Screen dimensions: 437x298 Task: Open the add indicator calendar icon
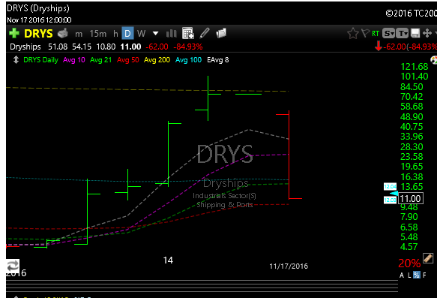188,33
